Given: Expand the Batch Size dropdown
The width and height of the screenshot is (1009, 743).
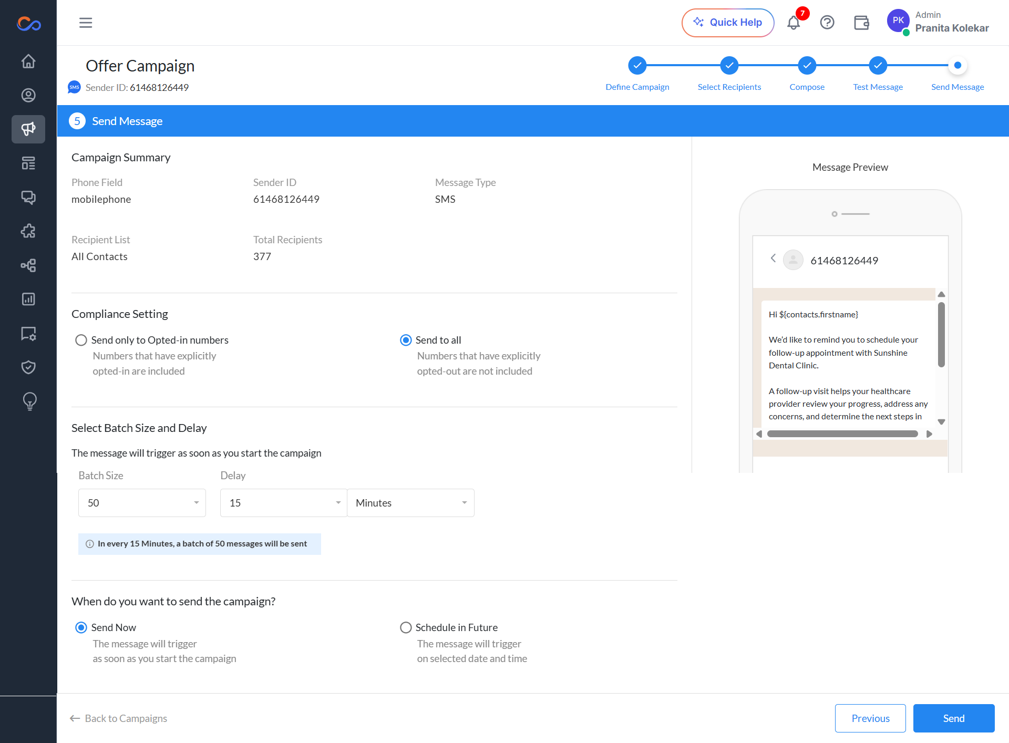Looking at the screenshot, I should [142, 503].
